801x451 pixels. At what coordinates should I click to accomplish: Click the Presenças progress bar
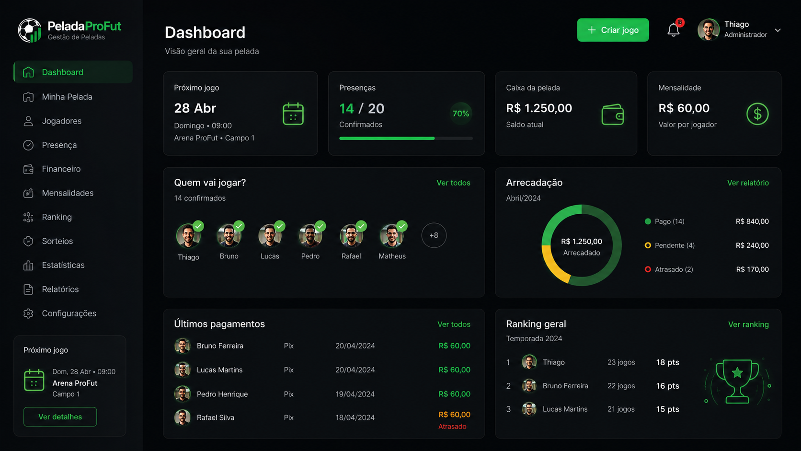click(406, 139)
